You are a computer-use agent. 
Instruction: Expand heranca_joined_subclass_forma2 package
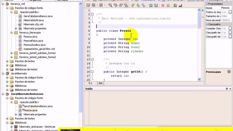pyautogui.click(x=11, y=57)
